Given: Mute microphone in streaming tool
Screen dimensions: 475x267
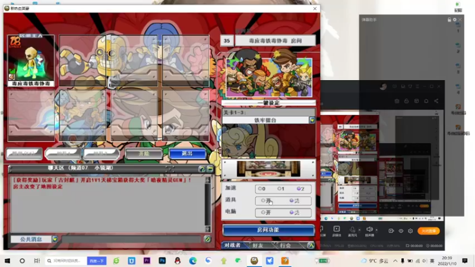Looking at the screenshot, I should [x=351, y=230].
